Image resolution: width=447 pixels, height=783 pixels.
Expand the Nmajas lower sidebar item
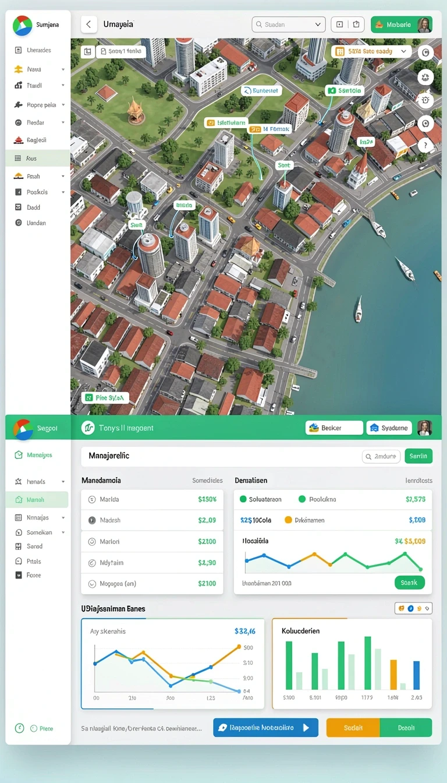tap(63, 518)
